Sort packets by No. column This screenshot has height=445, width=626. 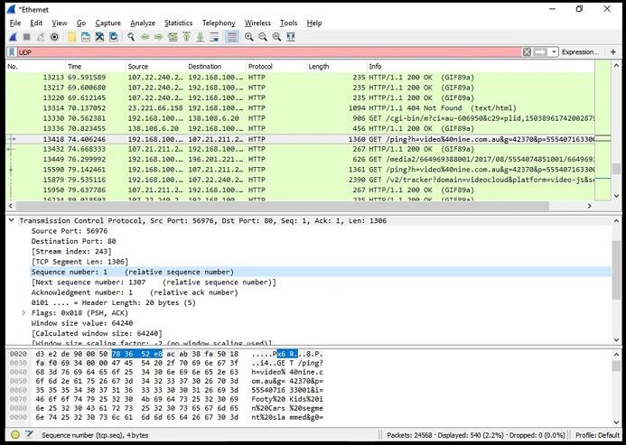pos(35,67)
